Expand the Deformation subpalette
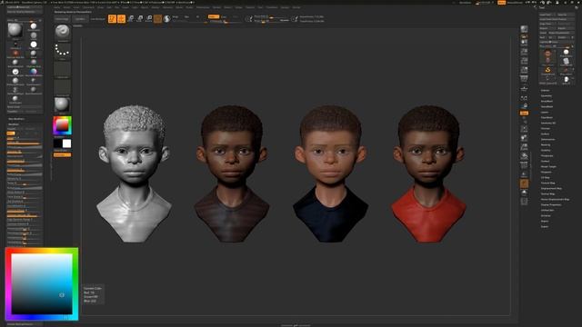 547,139
